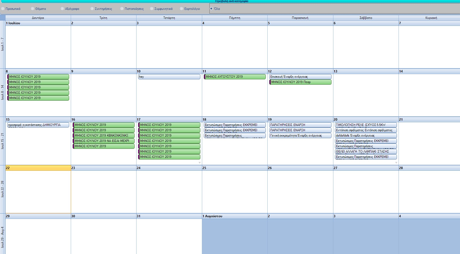460x254 pixels.
Task: Select the ΜΗΝΟΣ ΙΟΥΛΙΟΥ 2019 Πεαρ event
Action: click(x=300, y=82)
